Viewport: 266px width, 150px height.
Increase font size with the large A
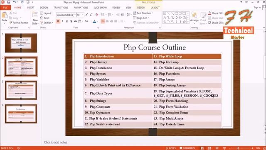(x=87, y=15)
